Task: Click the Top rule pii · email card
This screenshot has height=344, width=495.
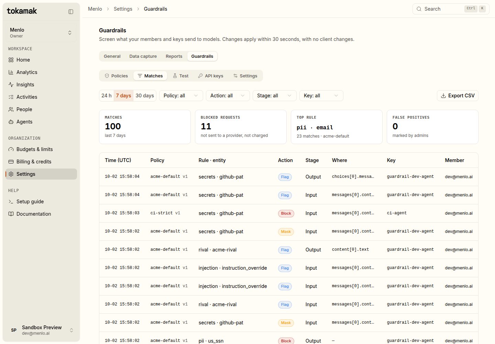Action: point(337,127)
